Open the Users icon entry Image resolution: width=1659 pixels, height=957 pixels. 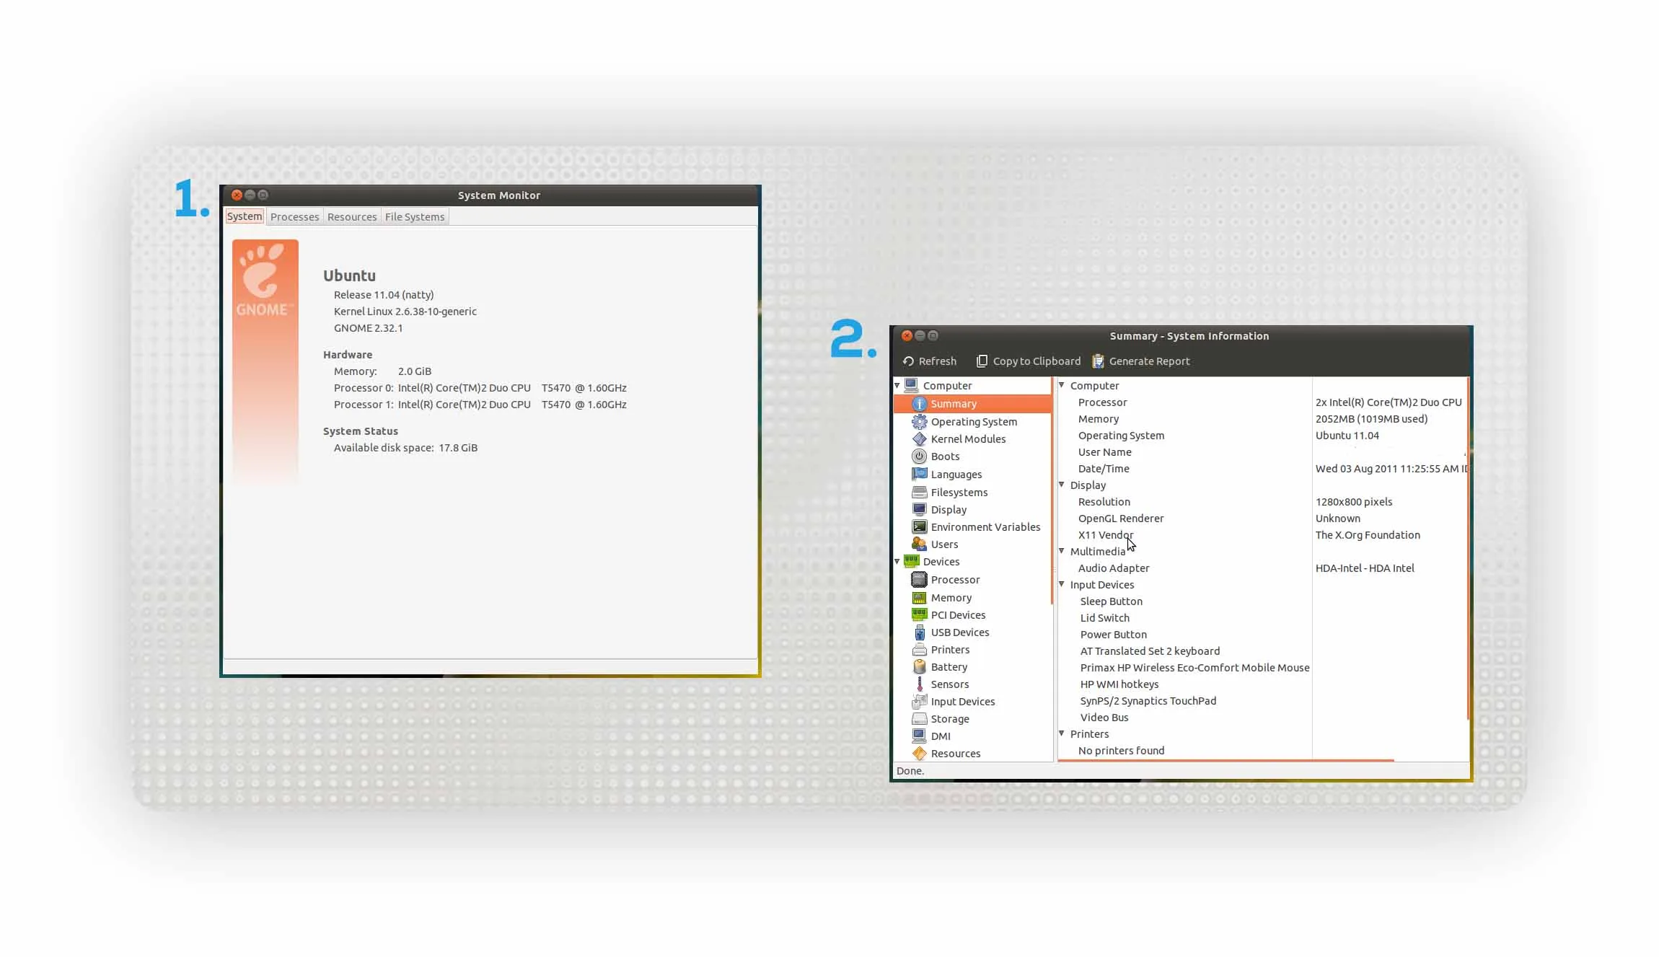coord(919,544)
